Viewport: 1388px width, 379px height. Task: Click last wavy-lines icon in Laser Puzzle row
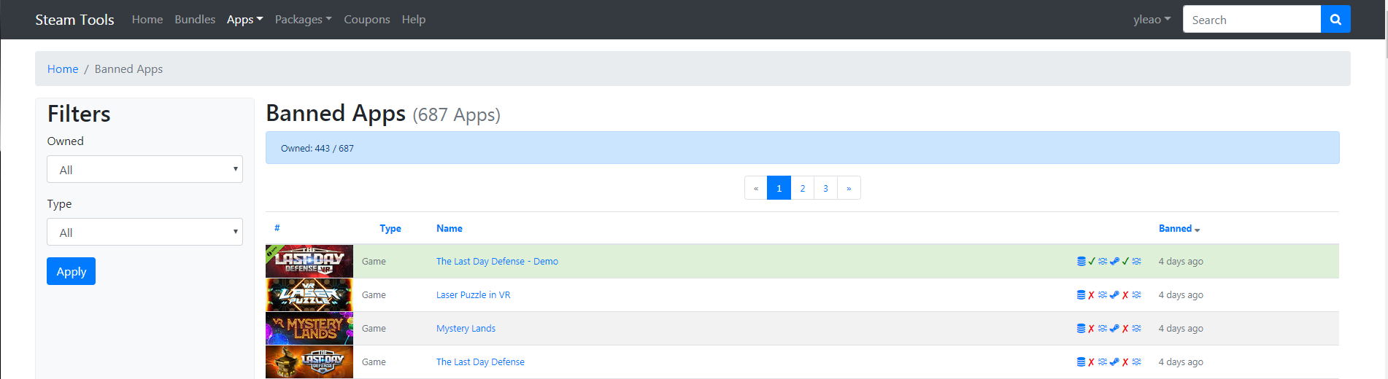tap(1136, 294)
